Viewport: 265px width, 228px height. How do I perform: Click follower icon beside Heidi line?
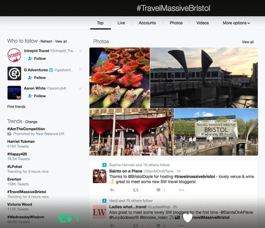coord(104,201)
